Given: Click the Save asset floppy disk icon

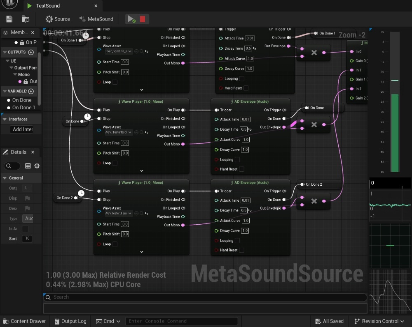Looking at the screenshot, I should 9,19.
